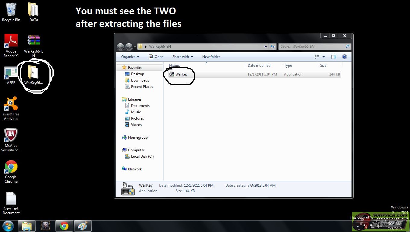This screenshot has width=410, height=232.
Task: Click the Open toolbar button
Action: [156, 57]
